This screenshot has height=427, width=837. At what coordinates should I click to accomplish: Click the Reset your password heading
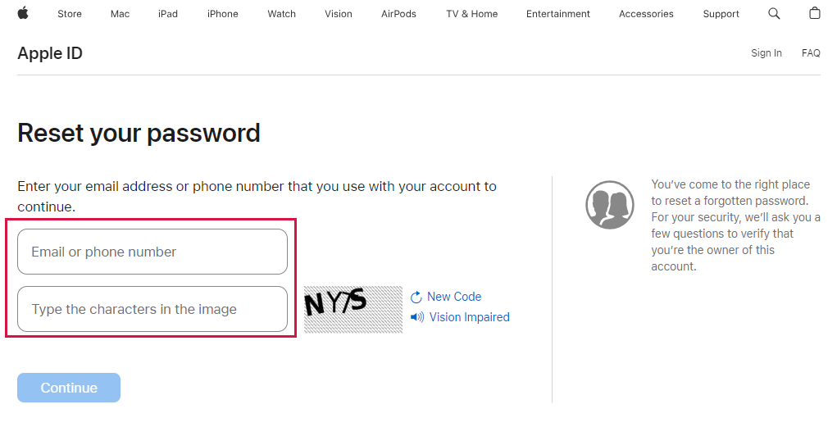pos(139,133)
